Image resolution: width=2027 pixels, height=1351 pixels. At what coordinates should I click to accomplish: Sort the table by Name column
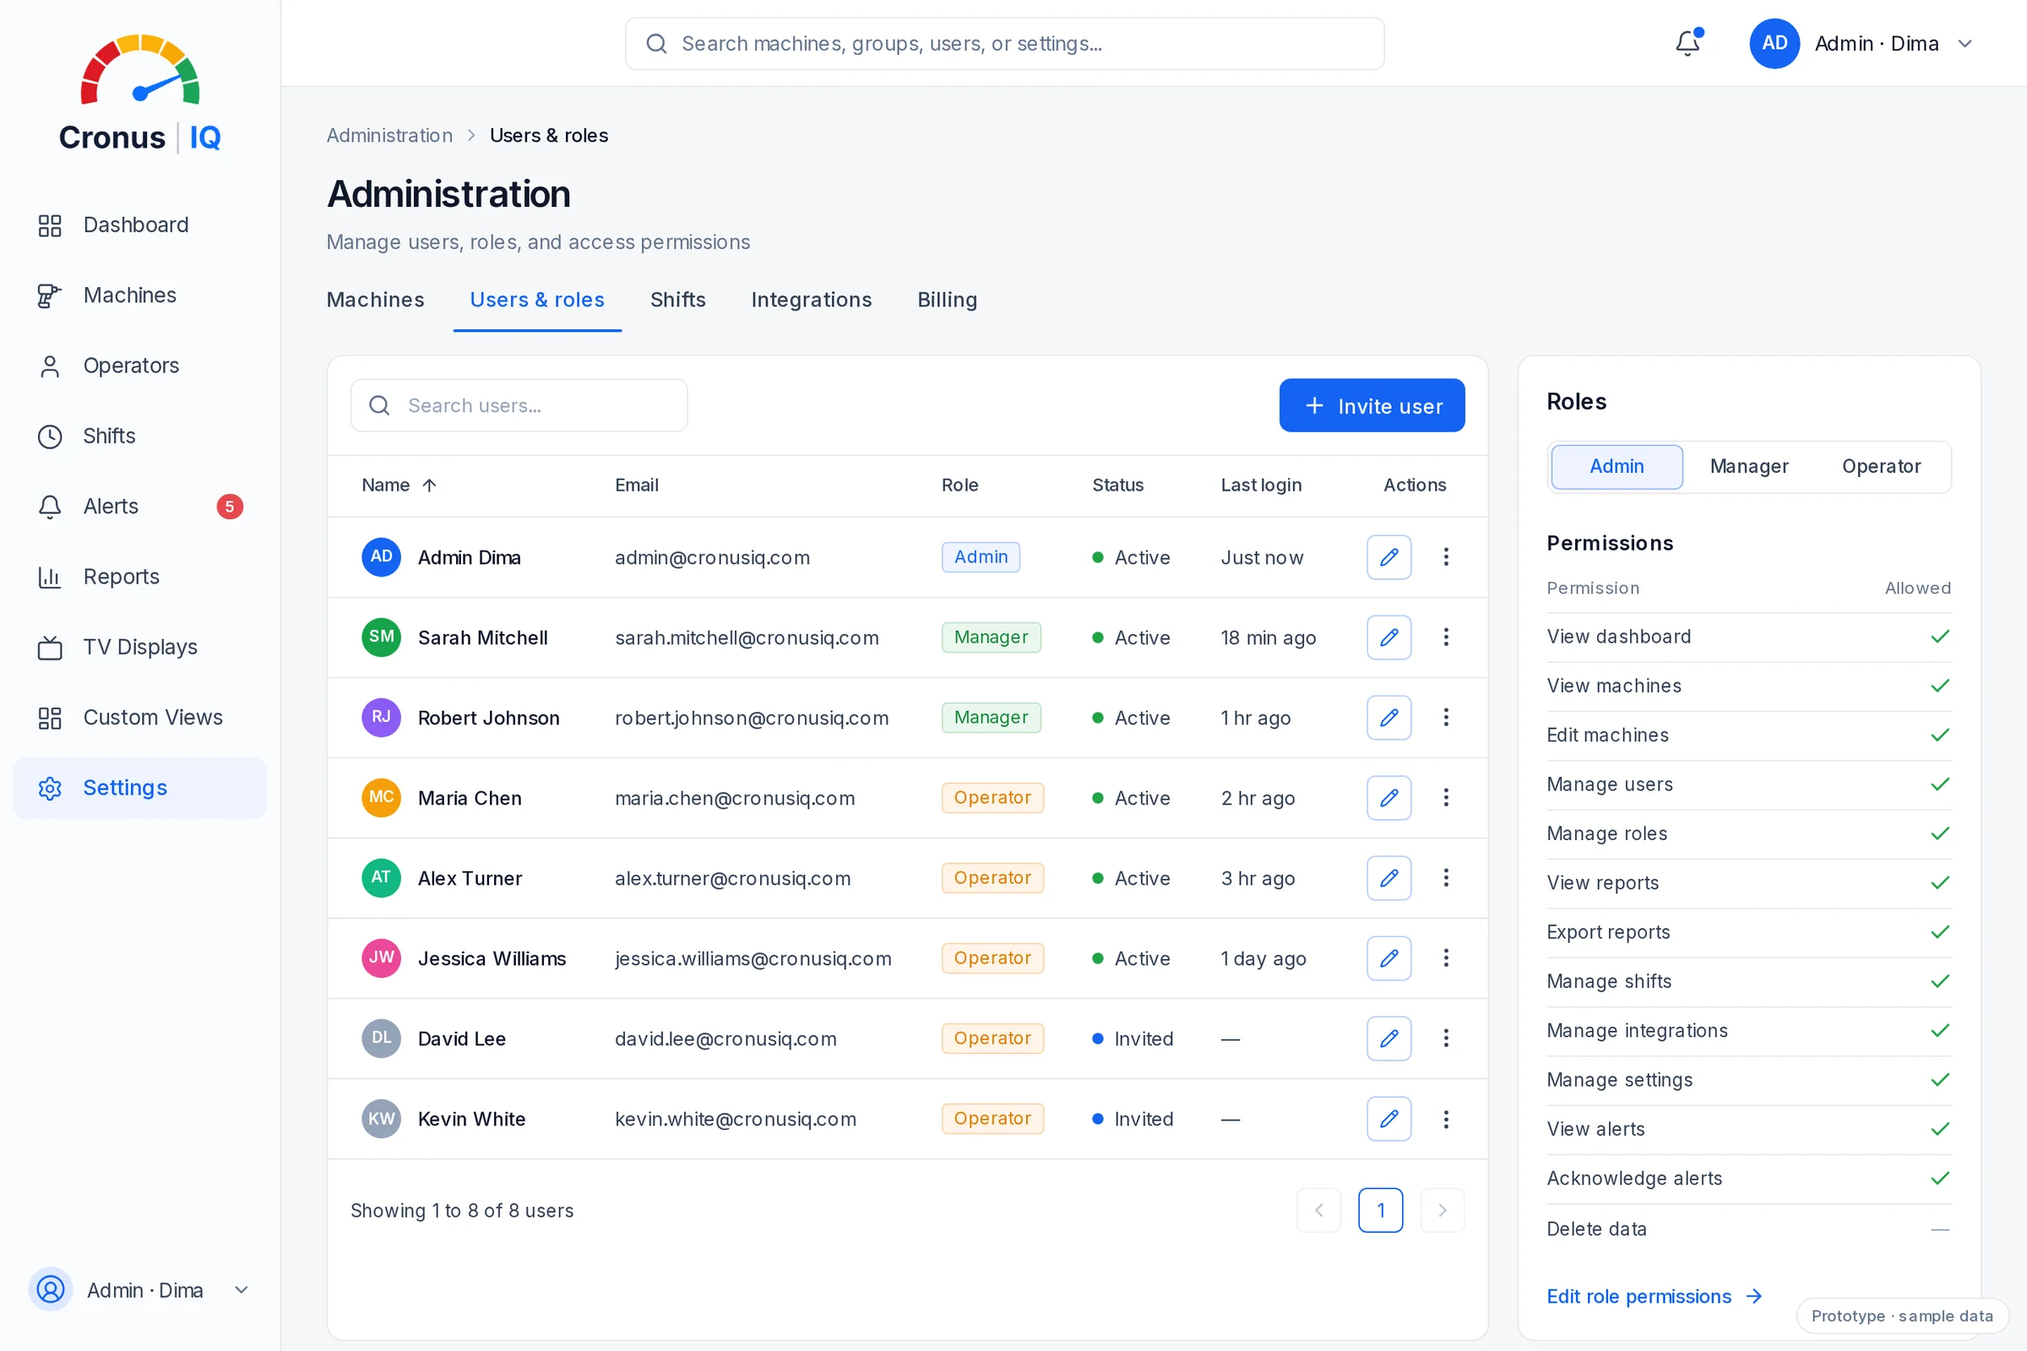399,485
